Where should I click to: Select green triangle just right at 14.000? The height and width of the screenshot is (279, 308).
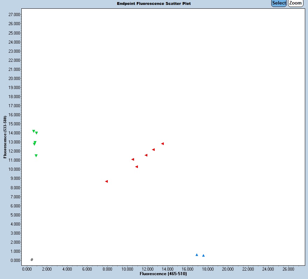point(36,133)
